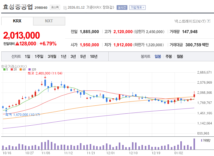
Task: Select the 5년 line chart period
Action: [83, 56]
